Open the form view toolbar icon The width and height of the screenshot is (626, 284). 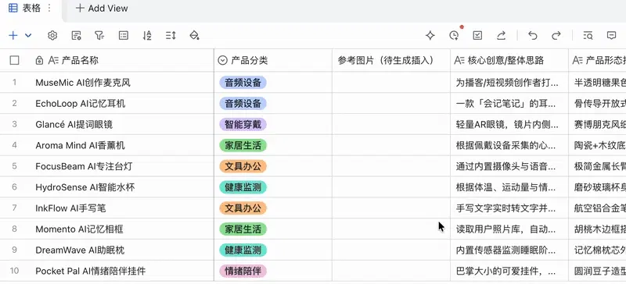click(76, 35)
